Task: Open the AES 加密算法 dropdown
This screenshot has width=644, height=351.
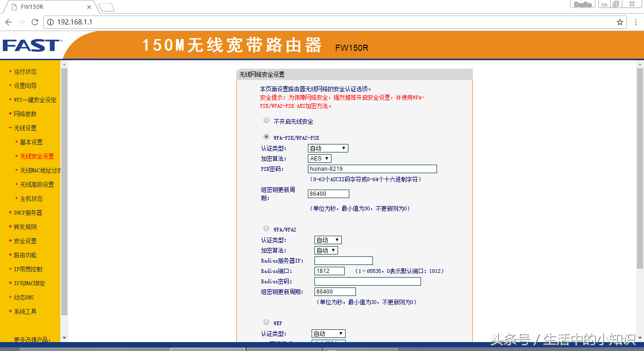Action: (x=320, y=159)
